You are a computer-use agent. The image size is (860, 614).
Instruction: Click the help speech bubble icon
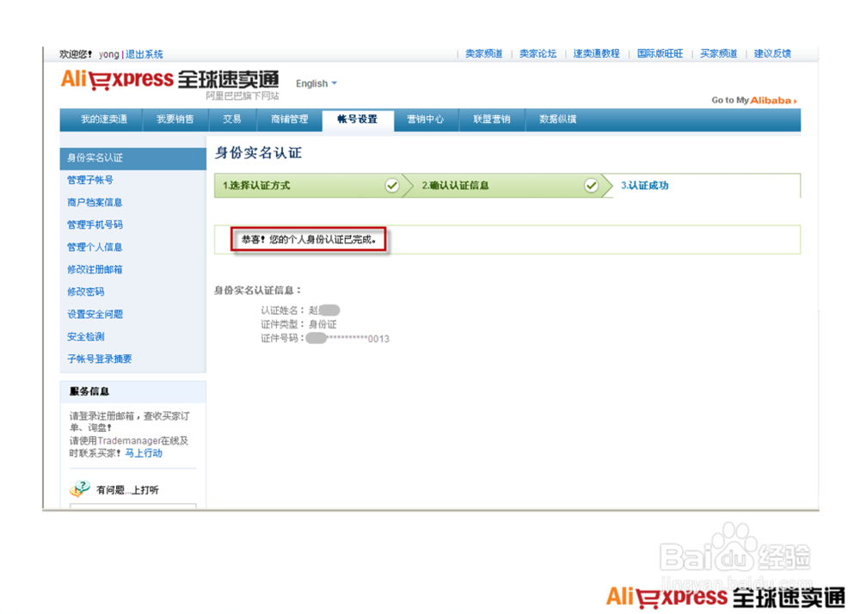point(80,488)
